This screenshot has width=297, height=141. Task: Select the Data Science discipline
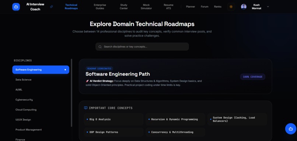pos(41,80)
